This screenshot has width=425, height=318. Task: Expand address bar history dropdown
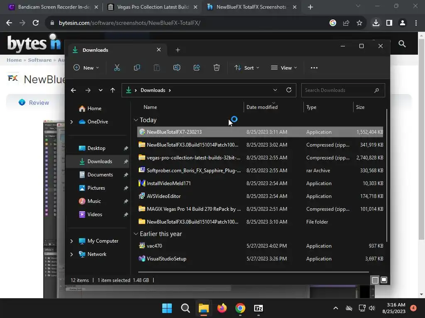click(x=275, y=90)
